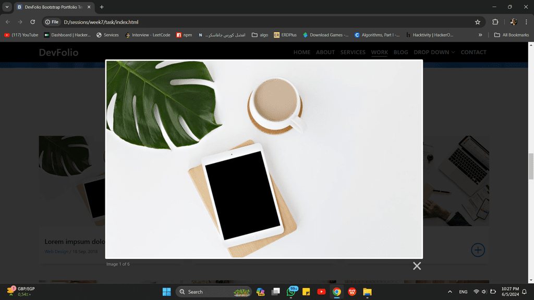Open the ERDPlus bookmark
The image size is (534, 300).
(285, 35)
